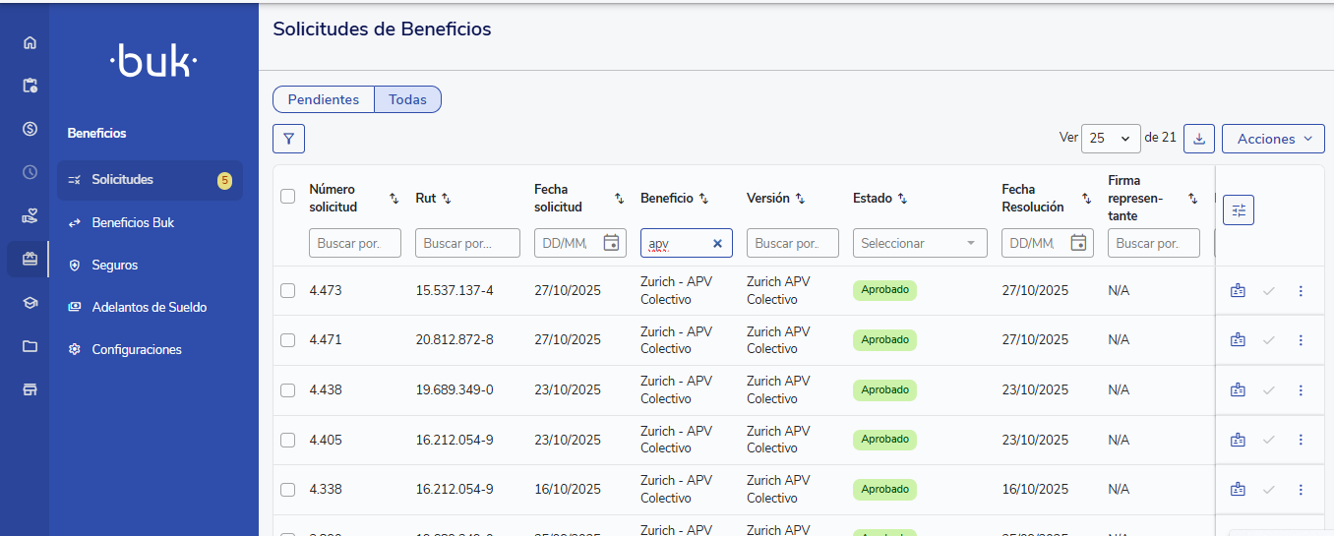Click the funnel filter icon button
Screen dimensions: 1334x536
tap(288, 139)
